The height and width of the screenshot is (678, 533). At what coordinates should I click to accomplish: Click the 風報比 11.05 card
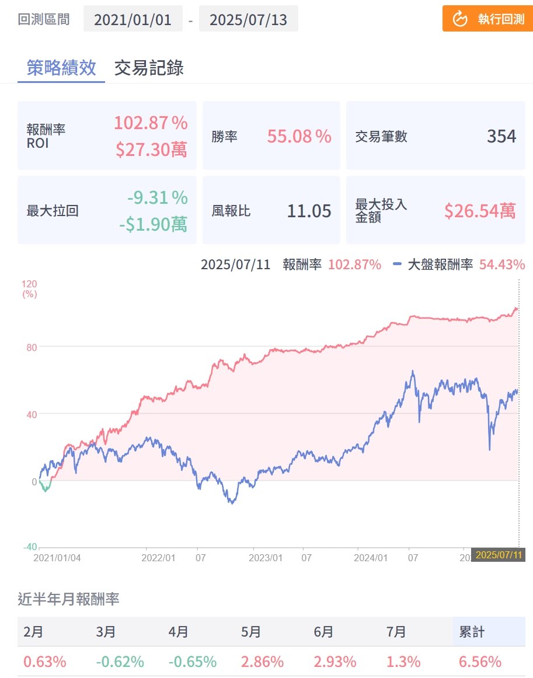271,210
